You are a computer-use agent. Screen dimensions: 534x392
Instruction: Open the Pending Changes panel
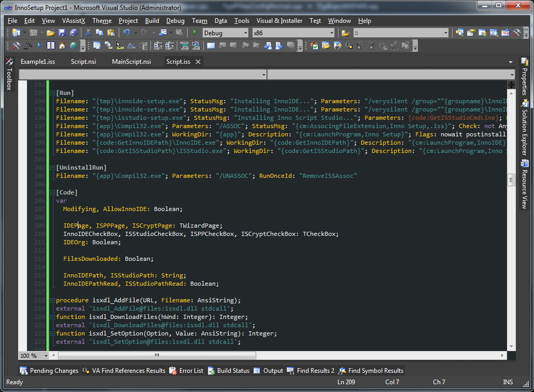(x=50, y=371)
